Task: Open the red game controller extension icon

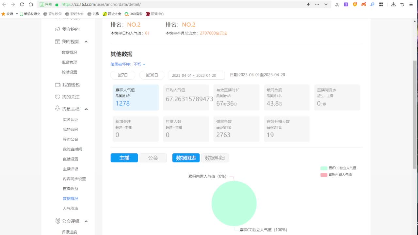Action: click(364, 4)
